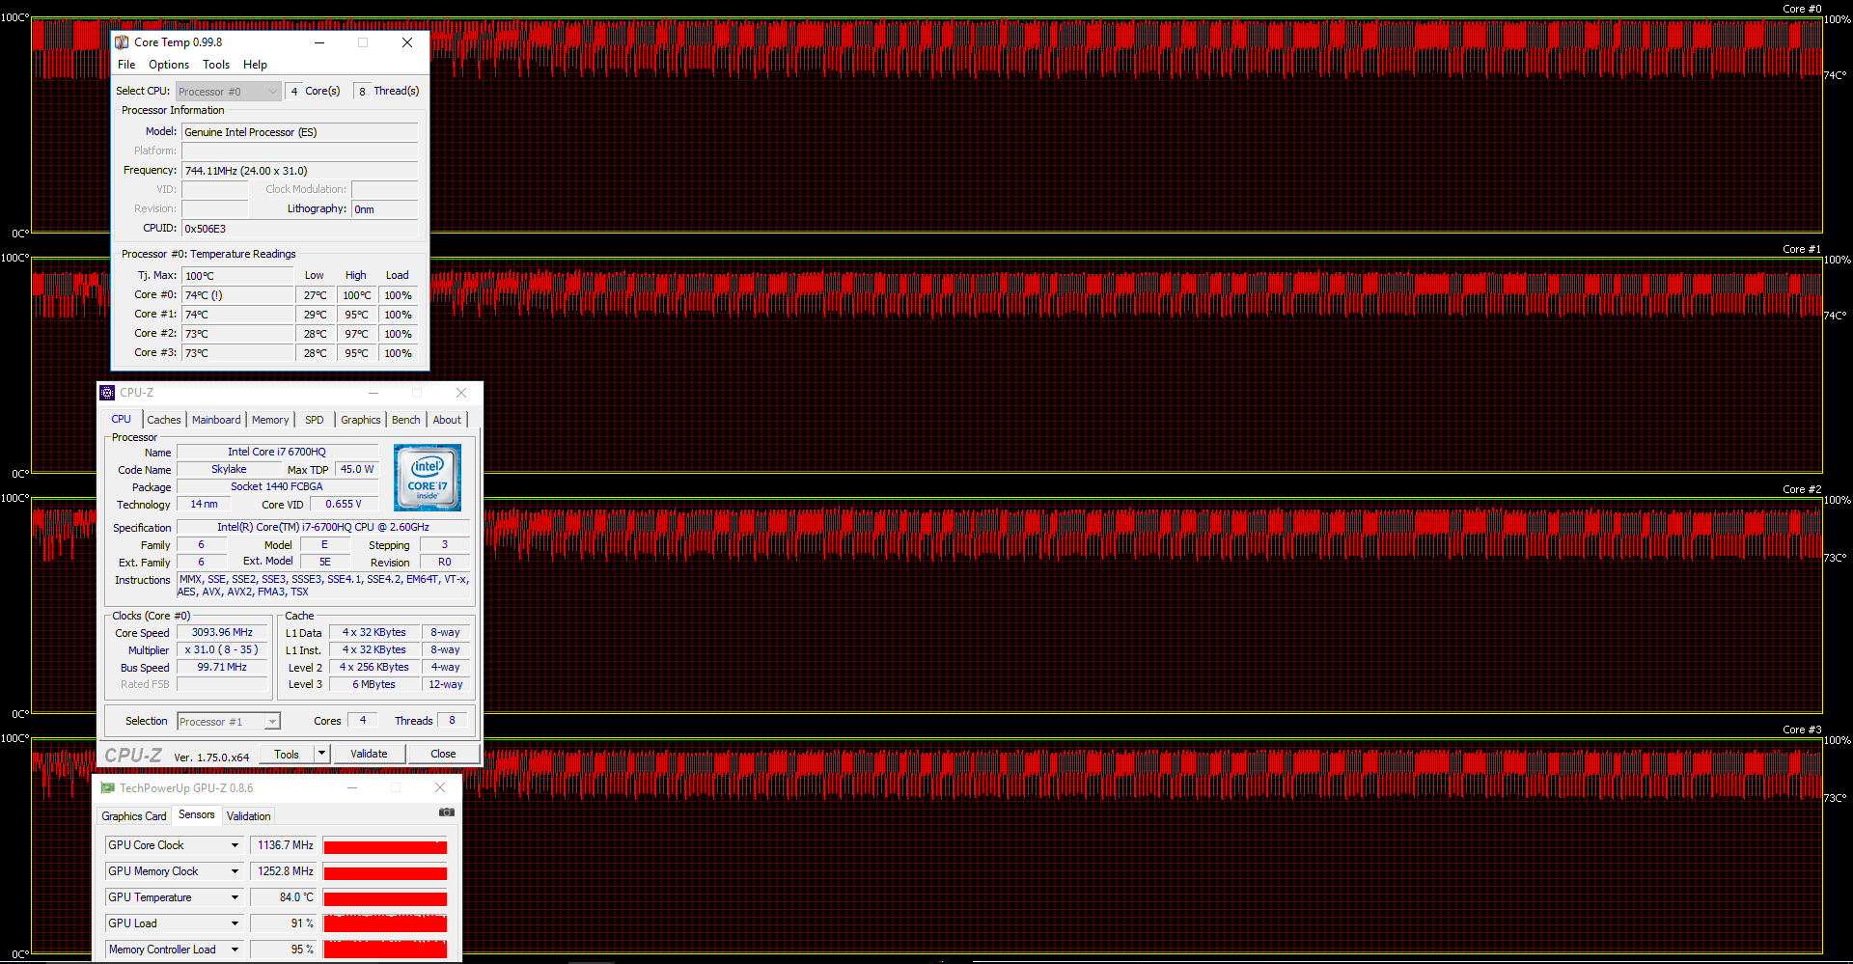Click the Core VID 0.655 V value
This screenshot has height=964, width=1853.
(344, 504)
